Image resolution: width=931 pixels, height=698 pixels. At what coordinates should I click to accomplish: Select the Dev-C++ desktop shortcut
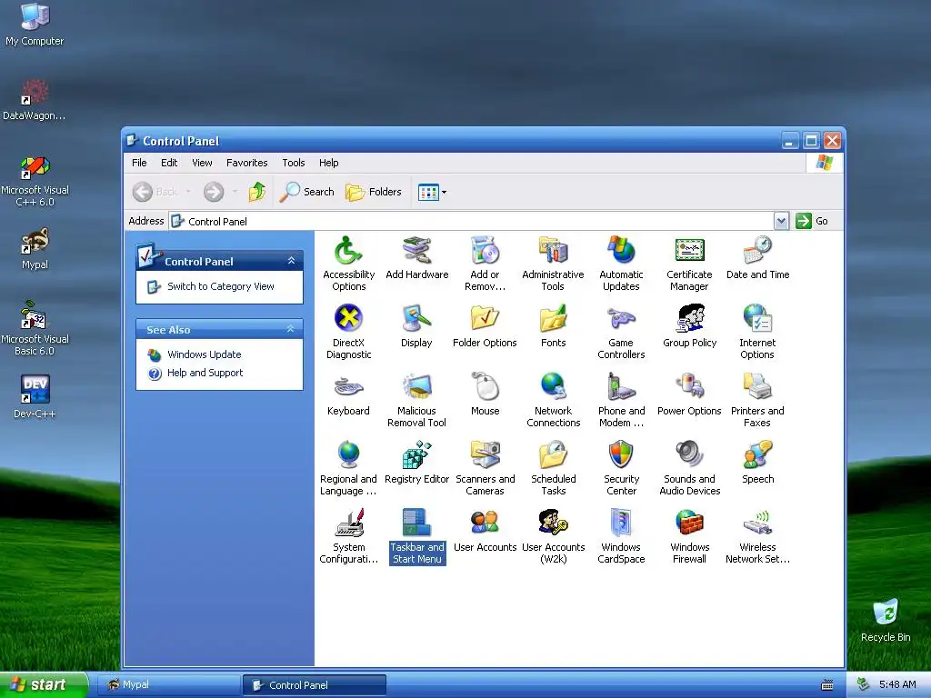click(35, 396)
